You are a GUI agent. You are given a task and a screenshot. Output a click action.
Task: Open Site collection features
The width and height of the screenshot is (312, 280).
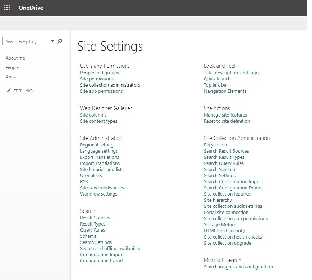227,194
